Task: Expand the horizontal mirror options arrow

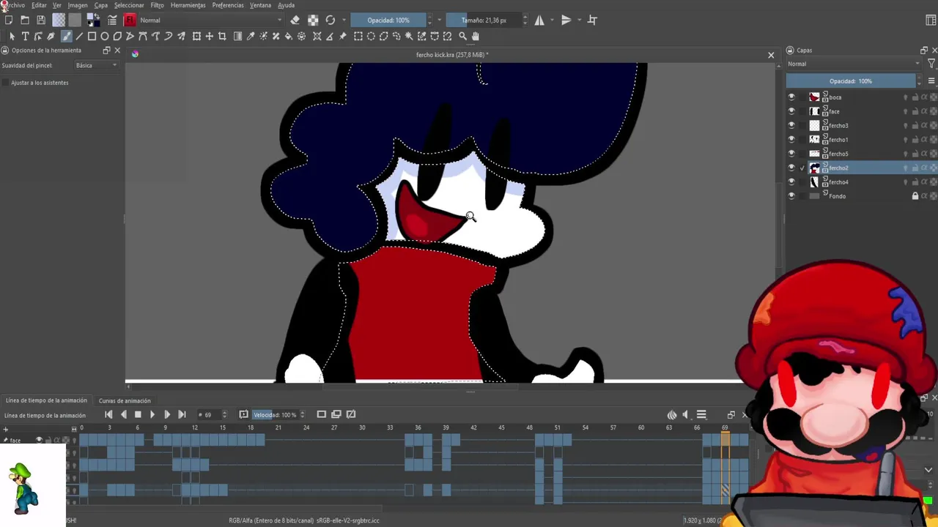Action: [x=553, y=20]
